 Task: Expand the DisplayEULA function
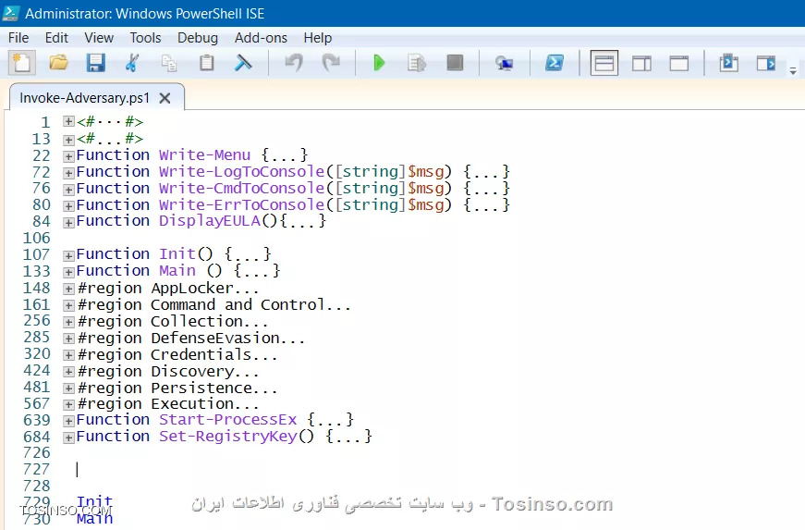tap(68, 222)
